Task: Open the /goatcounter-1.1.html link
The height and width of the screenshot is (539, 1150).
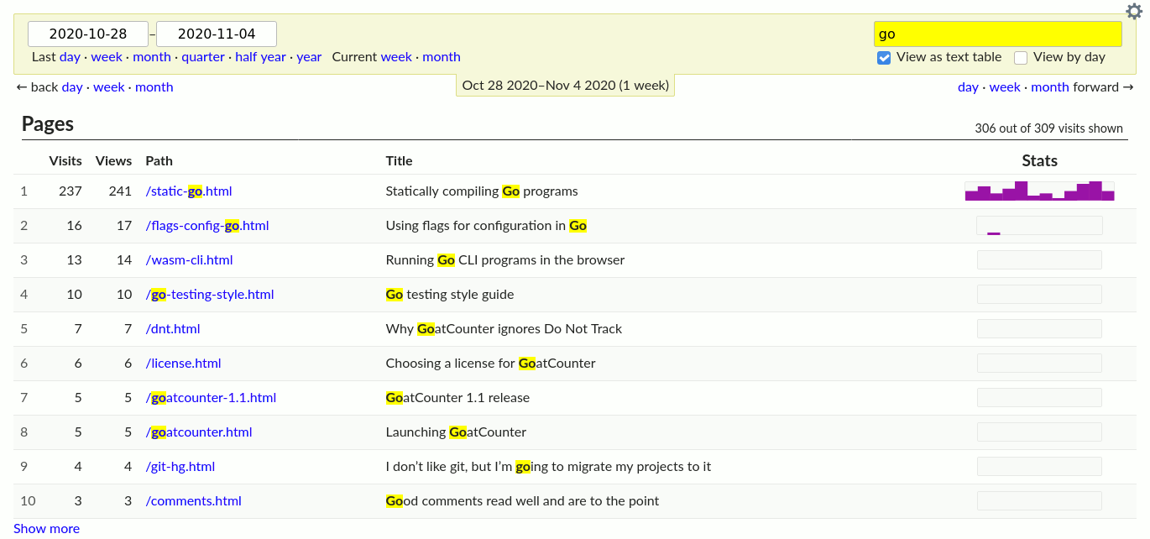Action: coord(211,398)
